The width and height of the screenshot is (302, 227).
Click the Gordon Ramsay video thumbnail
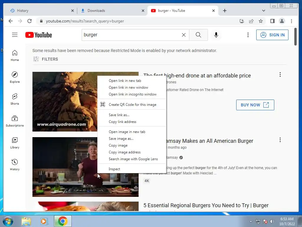tap(65, 167)
